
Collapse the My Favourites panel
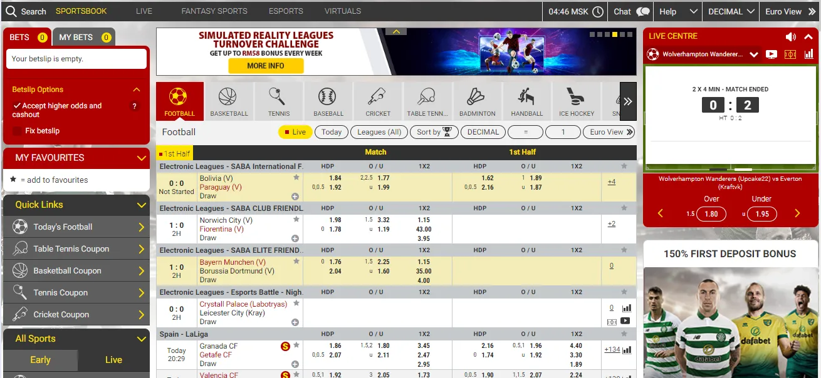[x=142, y=158]
